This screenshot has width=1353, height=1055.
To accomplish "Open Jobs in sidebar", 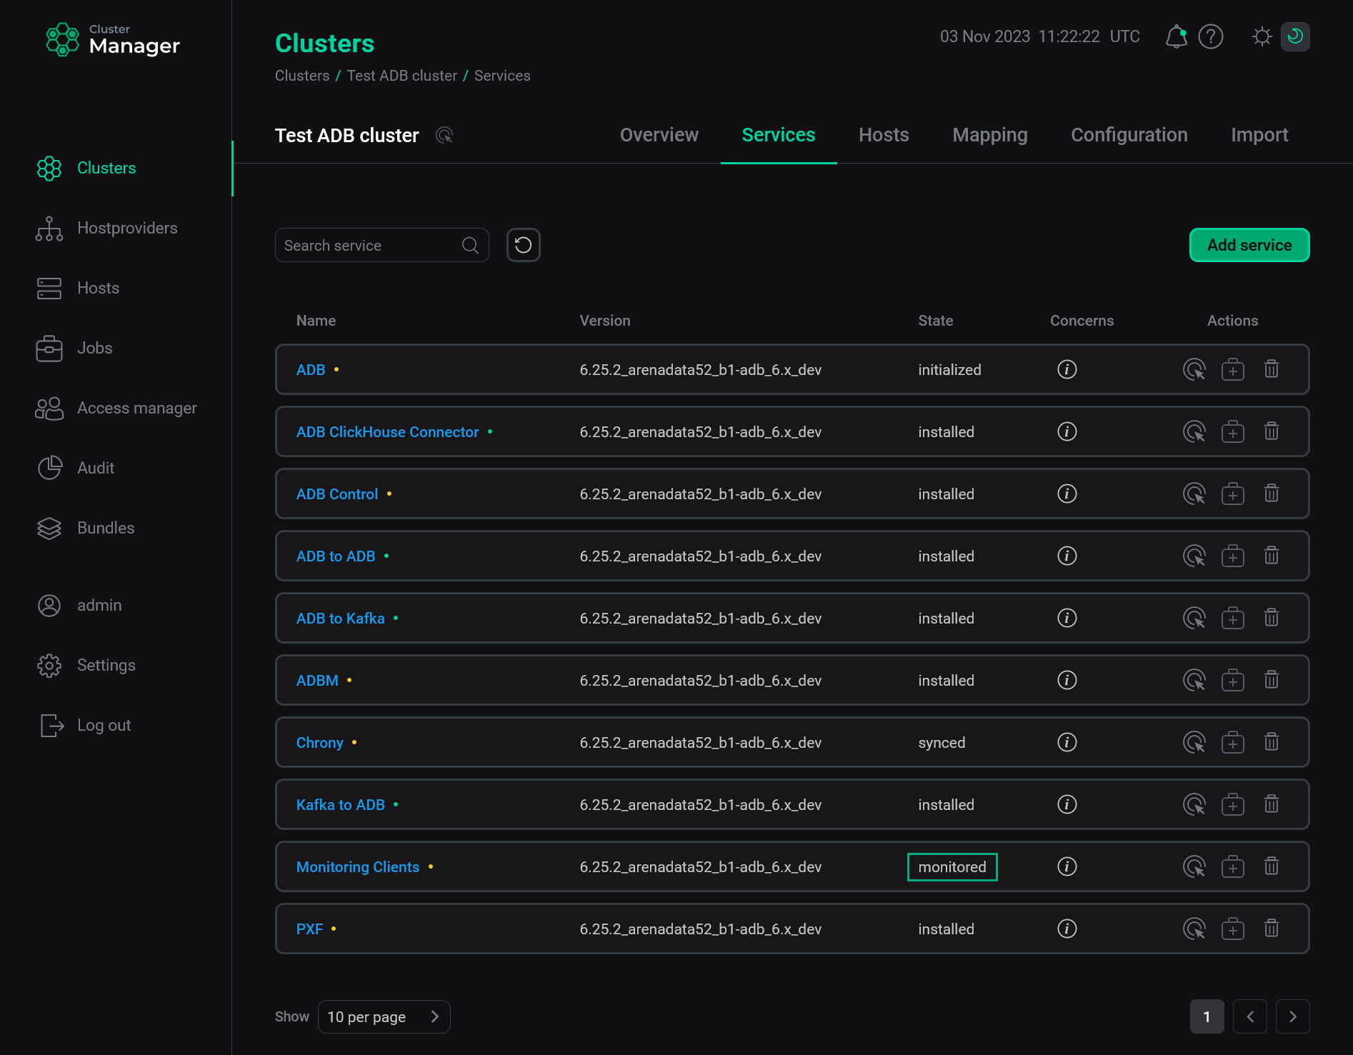I will pyautogui.click(x=75, y=348).
